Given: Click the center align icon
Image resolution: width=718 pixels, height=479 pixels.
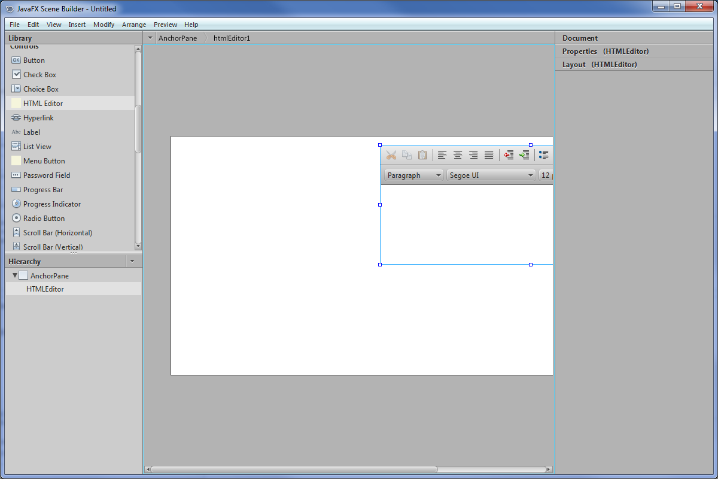Looking at the screenshot, I should [x=458, y=155].
